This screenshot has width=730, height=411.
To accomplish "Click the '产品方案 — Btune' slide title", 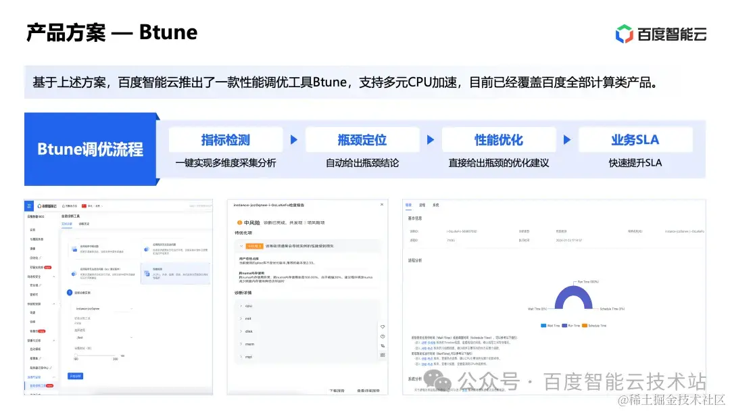I will point(112,32).
